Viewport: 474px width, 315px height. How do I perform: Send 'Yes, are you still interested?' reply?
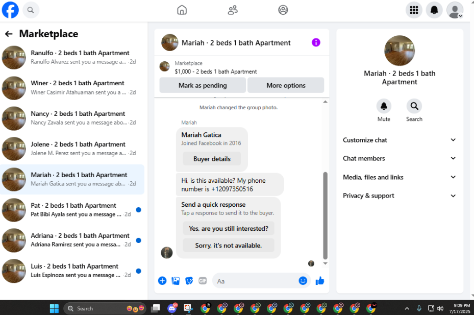229,228
